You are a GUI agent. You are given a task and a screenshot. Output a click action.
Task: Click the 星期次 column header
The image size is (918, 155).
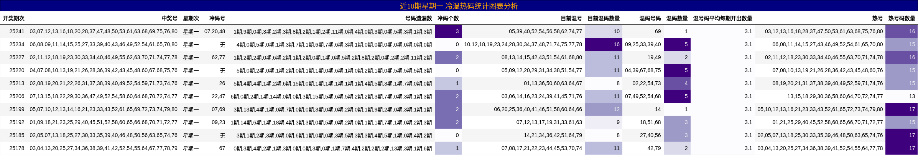click(x=191, y=18)
